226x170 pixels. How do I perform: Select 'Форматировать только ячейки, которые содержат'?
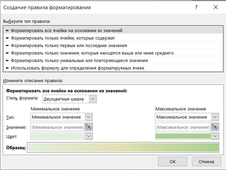coord(63,38)
